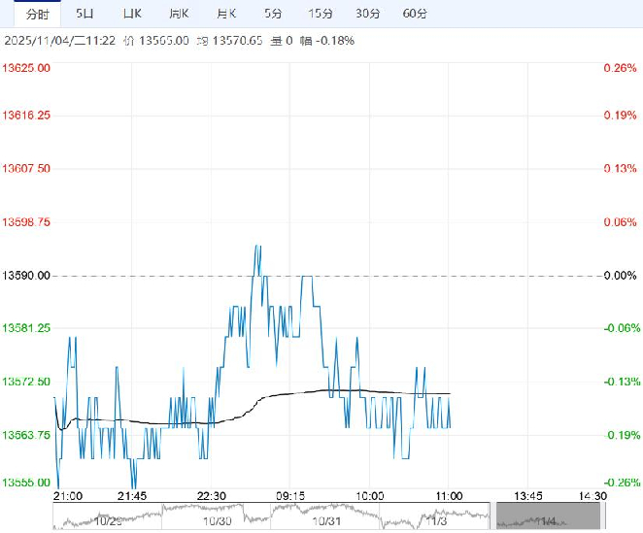Screen dimensions: 643x533
Task: Switch to the 周K weekly tab
Action: (179, 14)
